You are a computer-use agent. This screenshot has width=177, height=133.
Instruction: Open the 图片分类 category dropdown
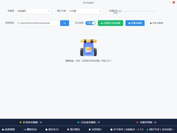click(86, 11)
